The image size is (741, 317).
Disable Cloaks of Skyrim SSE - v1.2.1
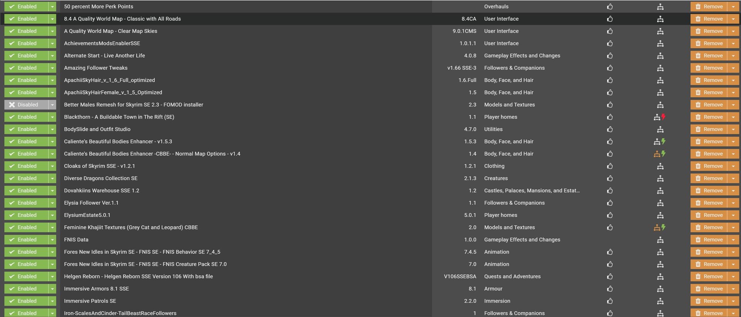click(x=26, y=166)
